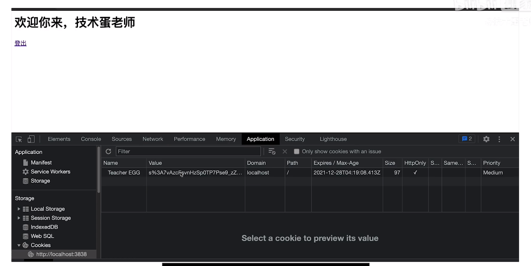Select IndexedDB in the Storage section
The height and width of the screenshot is (266, 531).
point(44,227)
